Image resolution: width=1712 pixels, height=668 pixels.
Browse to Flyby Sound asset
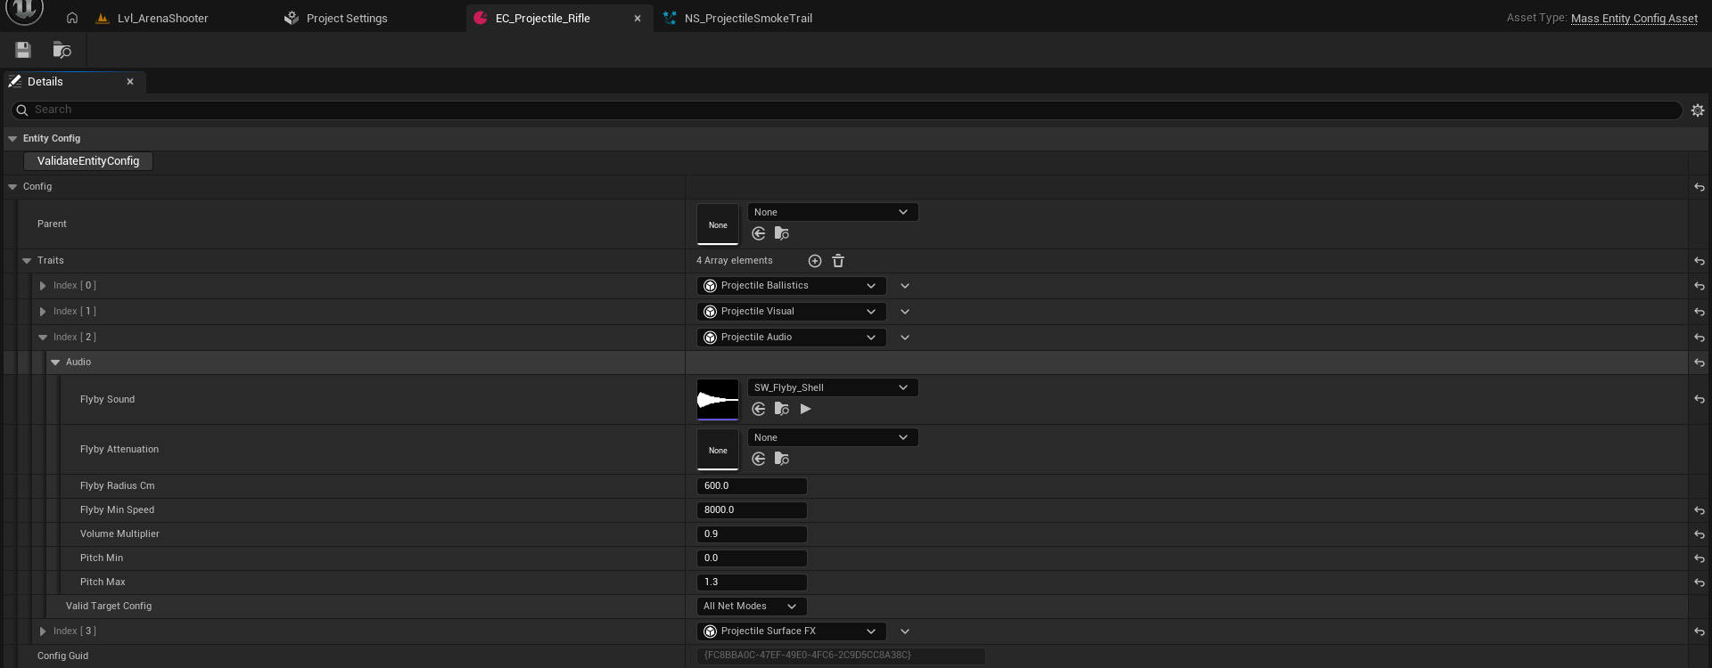coord(782,409)
